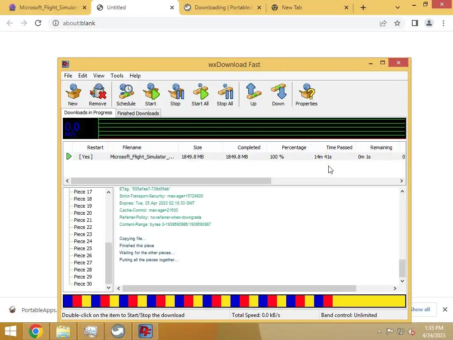Click the colored piece progress bar
453x340 pixels.
tap(234, 301)
